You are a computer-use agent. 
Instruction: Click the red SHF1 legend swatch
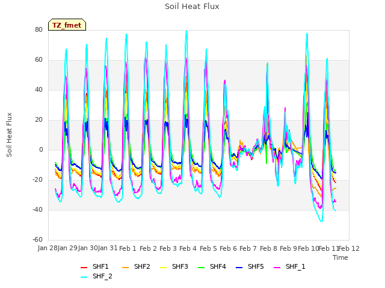tap(84, 268)
